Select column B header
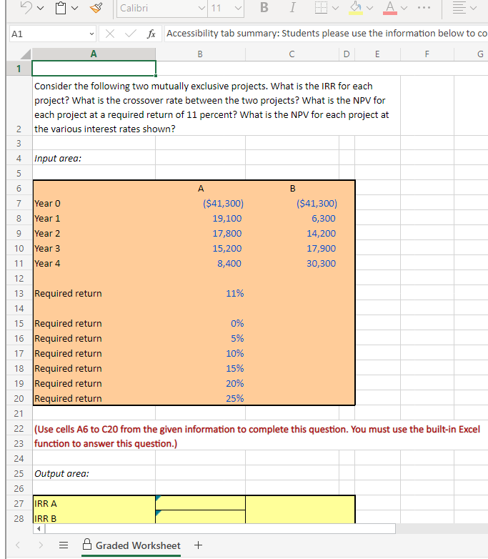 [x=200, y=54]
